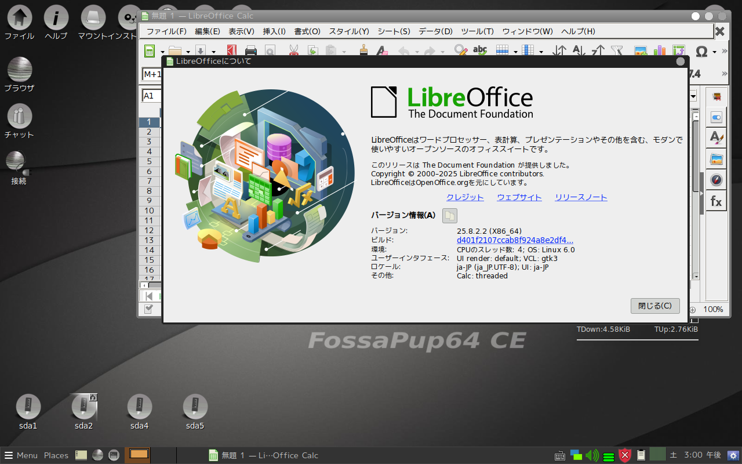
Task: Activate the Clone Formatting paintbrush
Action: pos(364,51)
